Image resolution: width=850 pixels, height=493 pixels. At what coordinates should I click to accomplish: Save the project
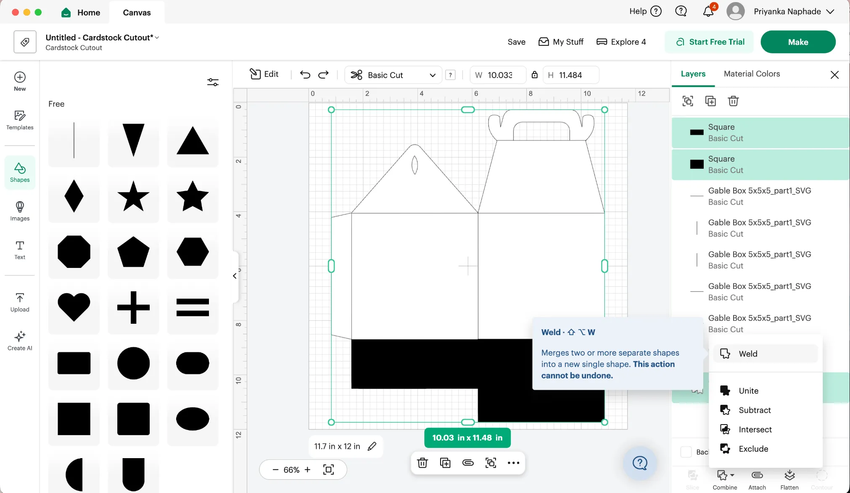[x=516, y=42]
